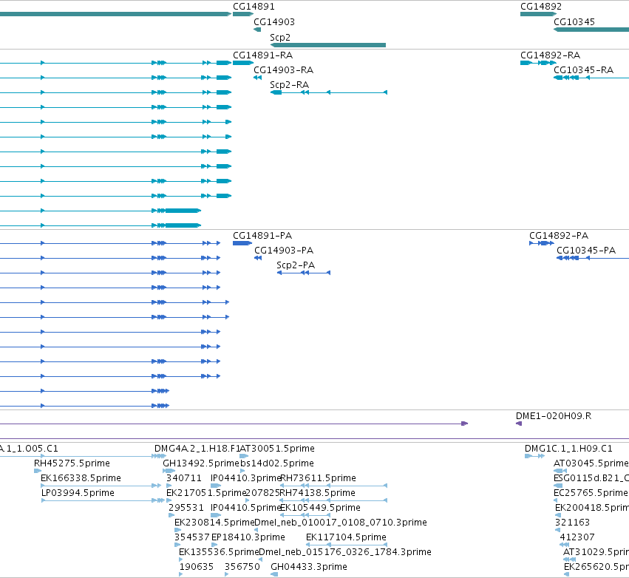Click the CG14891-RA transcript label
The height and width of the screenshot is (578, 629).
coord(262,55)
